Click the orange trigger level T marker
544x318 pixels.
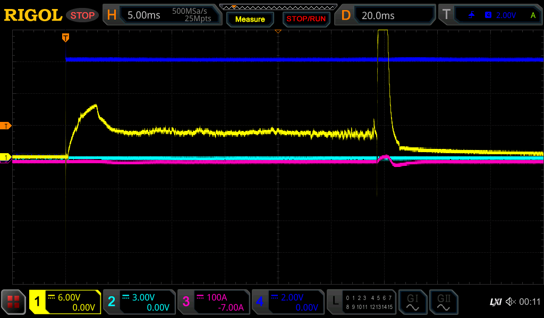pos(6,126)
